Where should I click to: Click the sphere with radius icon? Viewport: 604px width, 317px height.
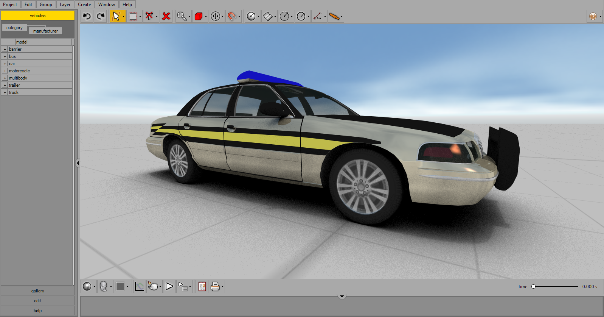pos(251,16)
